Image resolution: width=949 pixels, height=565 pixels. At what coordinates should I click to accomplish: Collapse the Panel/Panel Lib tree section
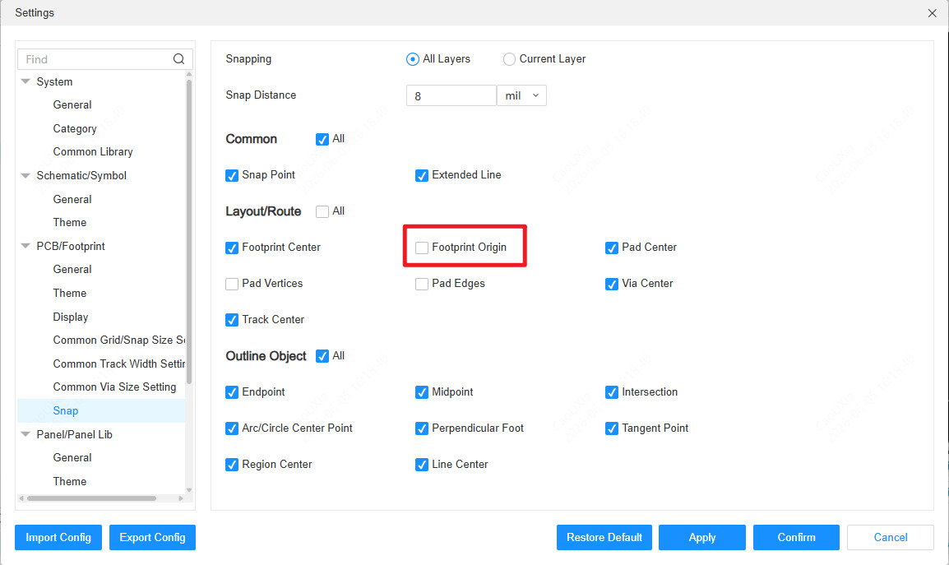(25, 434)
